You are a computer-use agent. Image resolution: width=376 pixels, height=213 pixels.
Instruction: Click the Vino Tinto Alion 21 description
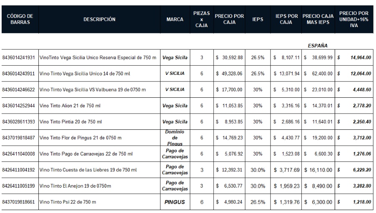pyautogui.click(x=70, y=106)
